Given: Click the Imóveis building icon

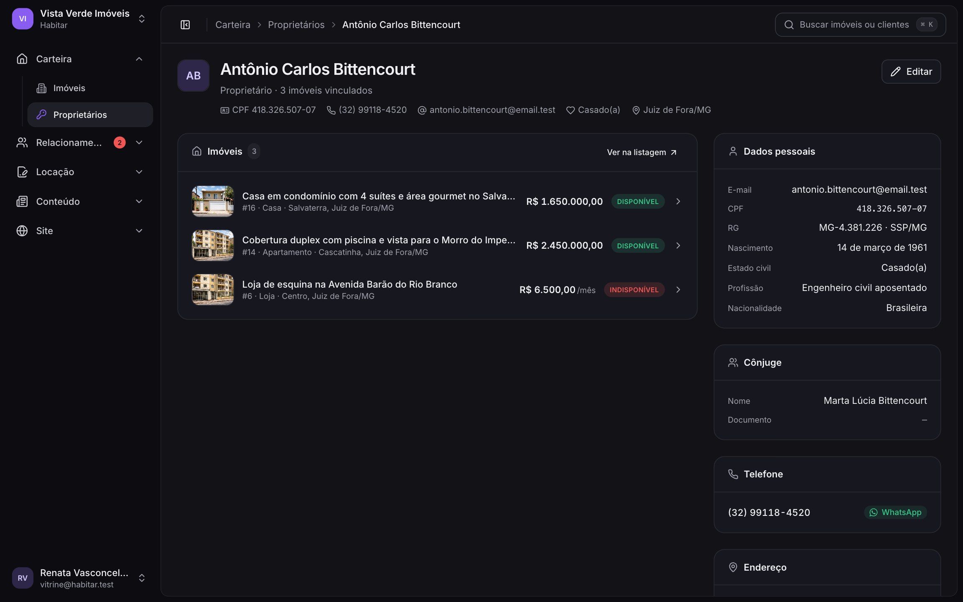Looking at the screenshot, I should [x=41, y=88].
